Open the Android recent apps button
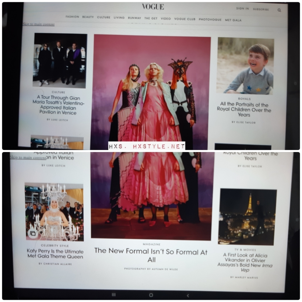 (114, 294)
